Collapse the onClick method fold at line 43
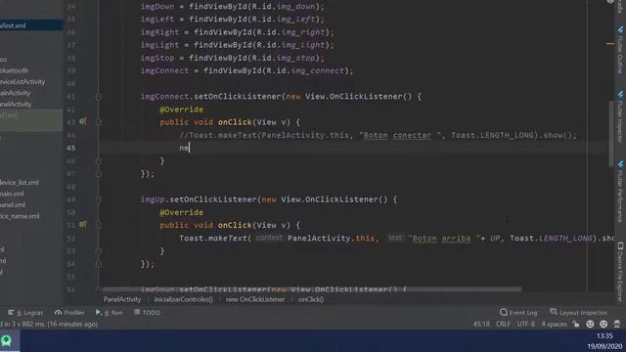 click(99, 122)
